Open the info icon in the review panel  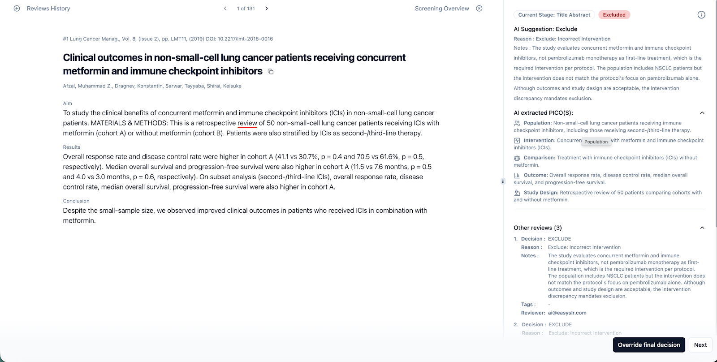(x=701, y=15)
